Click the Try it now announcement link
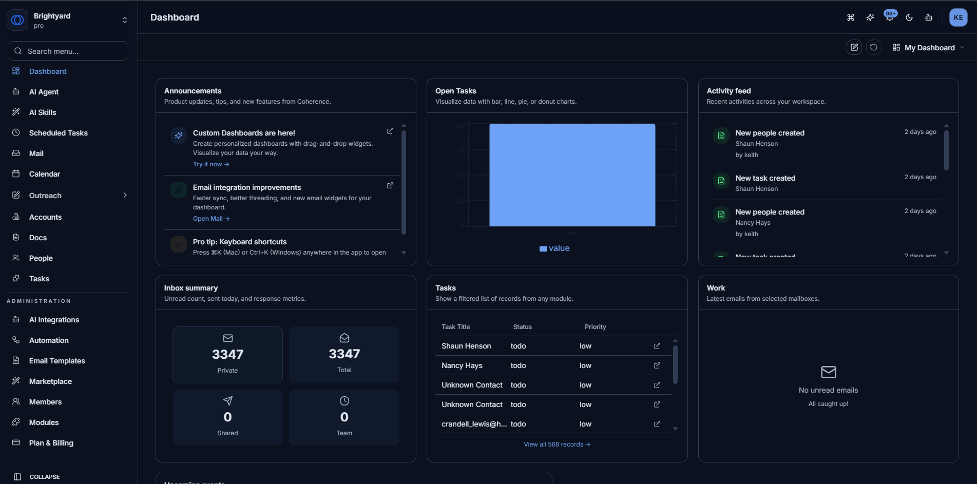Screen dimensions: 977x484 [210, 164]
